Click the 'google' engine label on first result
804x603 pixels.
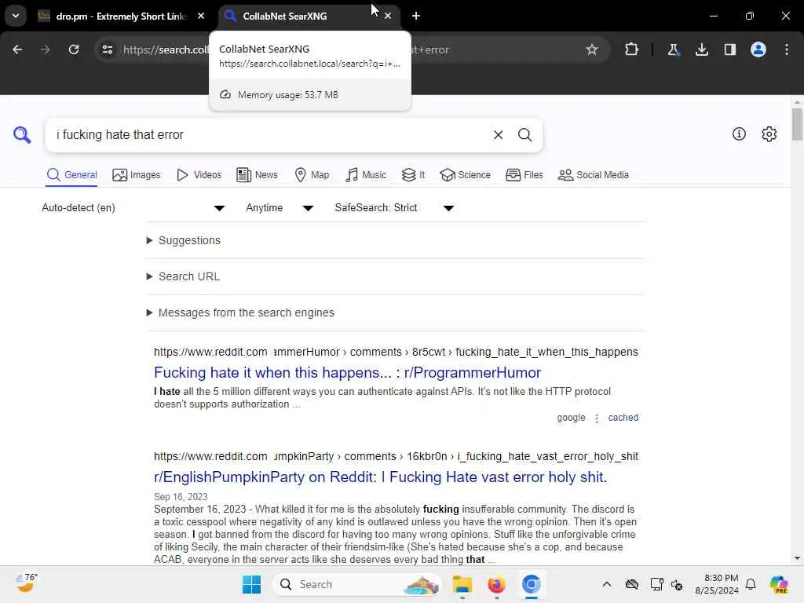571,418
